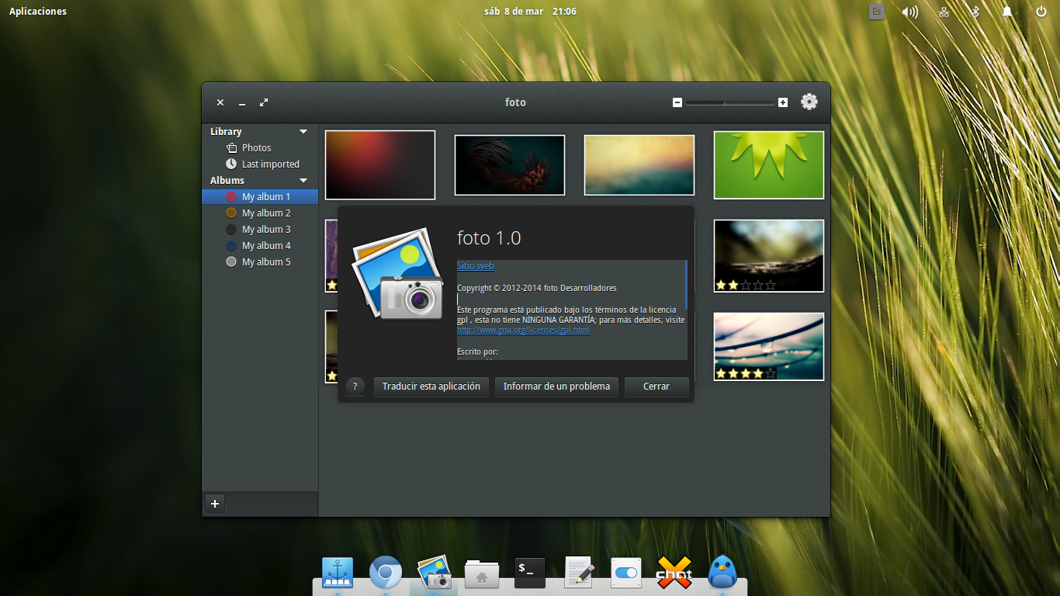Launch Chromium from the dock
Viewport: 1060px width, 596px height.
tap(386, 573)
